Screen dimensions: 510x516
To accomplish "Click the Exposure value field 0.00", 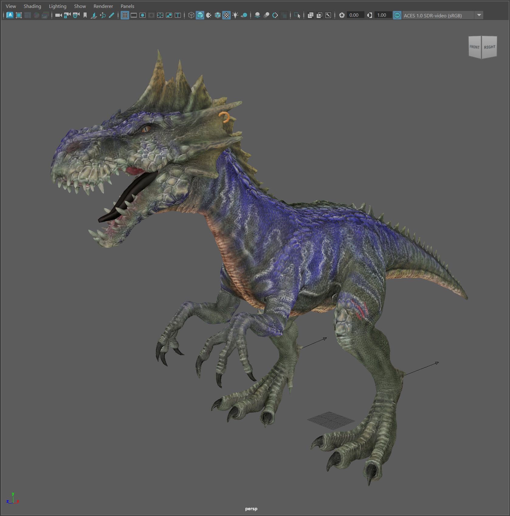I will [x=355, y=15].
